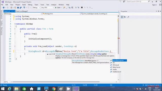Collapse the namespace WinApp block
The width and height of the screenshot is (162, 91).
[15, 24]
